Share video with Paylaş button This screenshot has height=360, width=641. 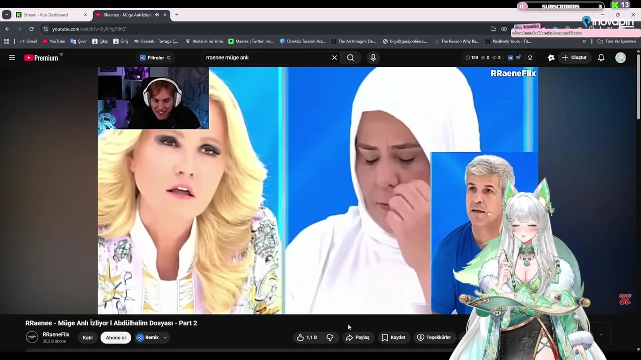pyautogui.click(x=358, y=337)
